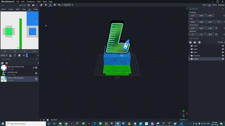This screenshot has width=225, height=126.
Task: Toggle visibility of the member group
Action: pyautogui.click(x=223, y=56)
